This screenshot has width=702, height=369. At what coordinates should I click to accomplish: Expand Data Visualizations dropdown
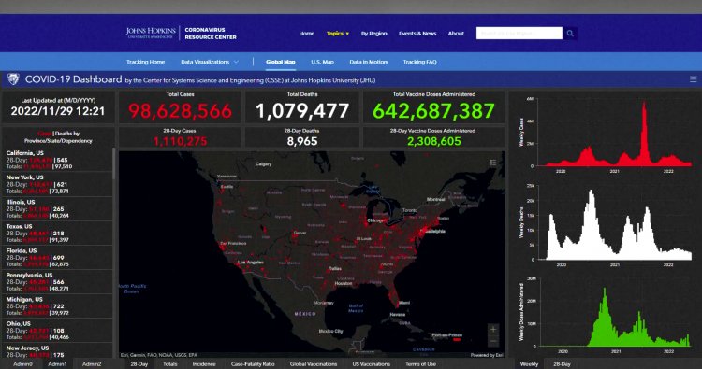[x=210, y=62]
